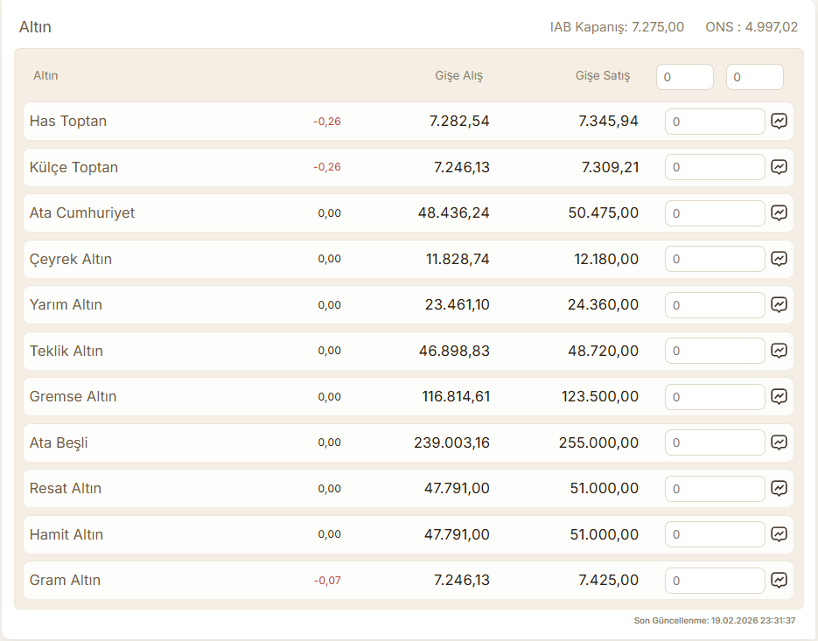Open the chart icon for Külçe Toptan
This screenshot has width=818, height=641.
(x=779, y=167)
